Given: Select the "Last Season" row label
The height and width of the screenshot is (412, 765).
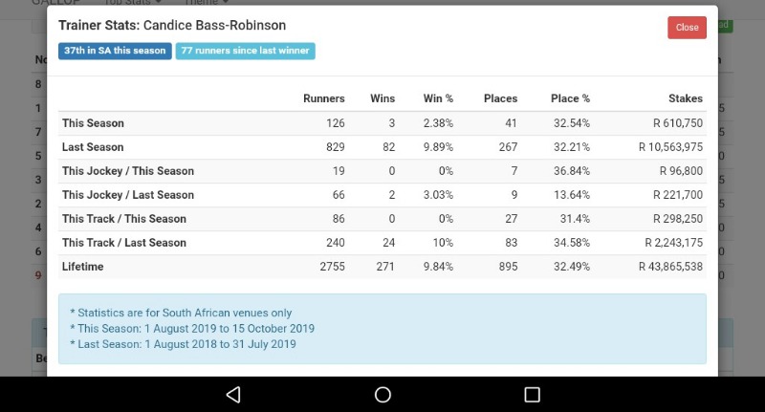Looking at the screenshot, I should [93, 147].
